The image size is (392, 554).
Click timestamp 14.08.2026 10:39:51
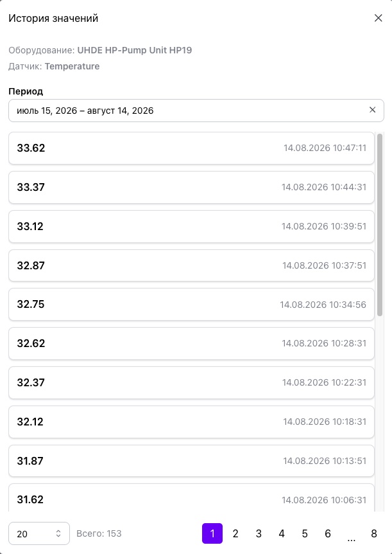point(324,226)
